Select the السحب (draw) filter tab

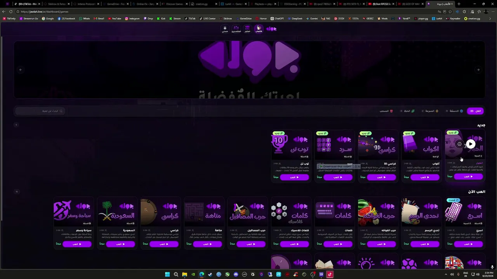tap(386, 111)
